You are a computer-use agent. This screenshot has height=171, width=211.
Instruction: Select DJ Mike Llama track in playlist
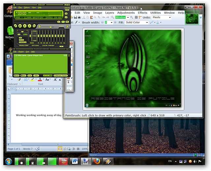coord(40,55)
